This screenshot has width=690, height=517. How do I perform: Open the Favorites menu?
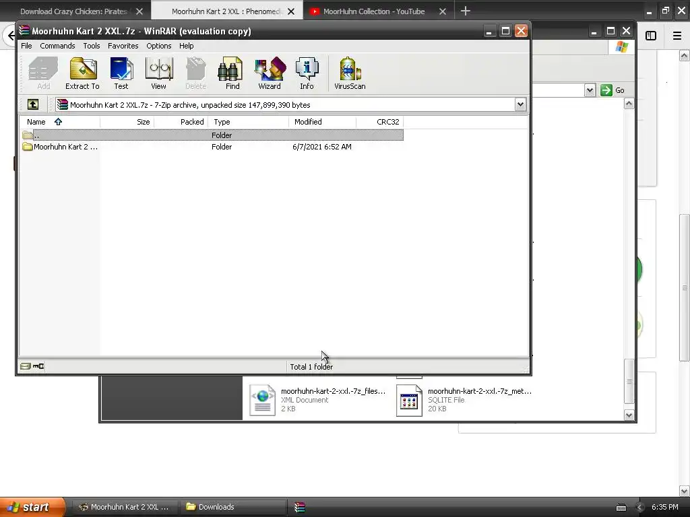pyautogui.click(x=123, y=46)
